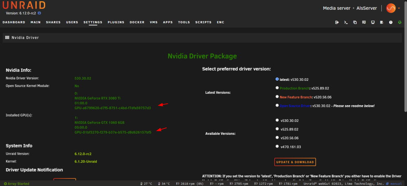
Task: Click the fan icon beside 2705 rpm
Action: tap(232, 184)
